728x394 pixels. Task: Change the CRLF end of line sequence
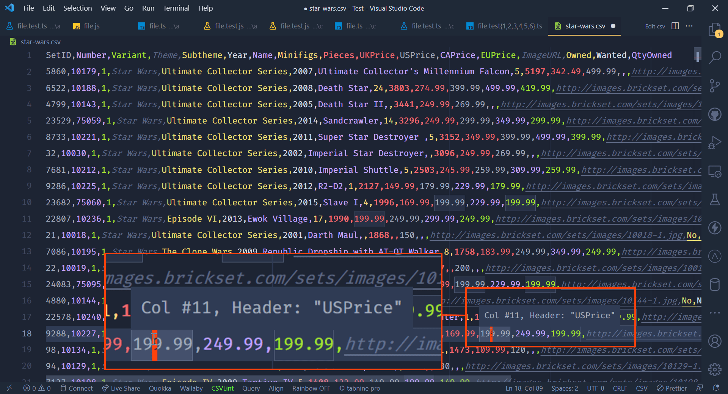pos(620,388)
